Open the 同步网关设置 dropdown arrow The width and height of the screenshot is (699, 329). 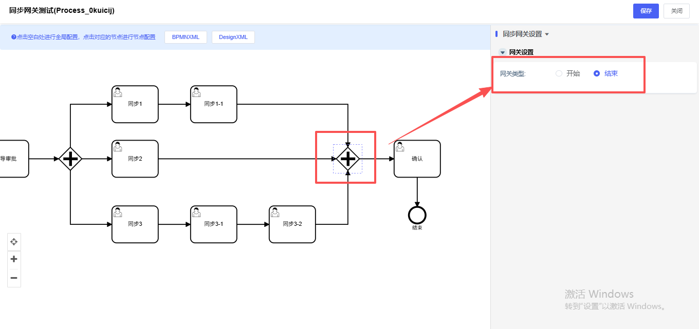(547, 34)
